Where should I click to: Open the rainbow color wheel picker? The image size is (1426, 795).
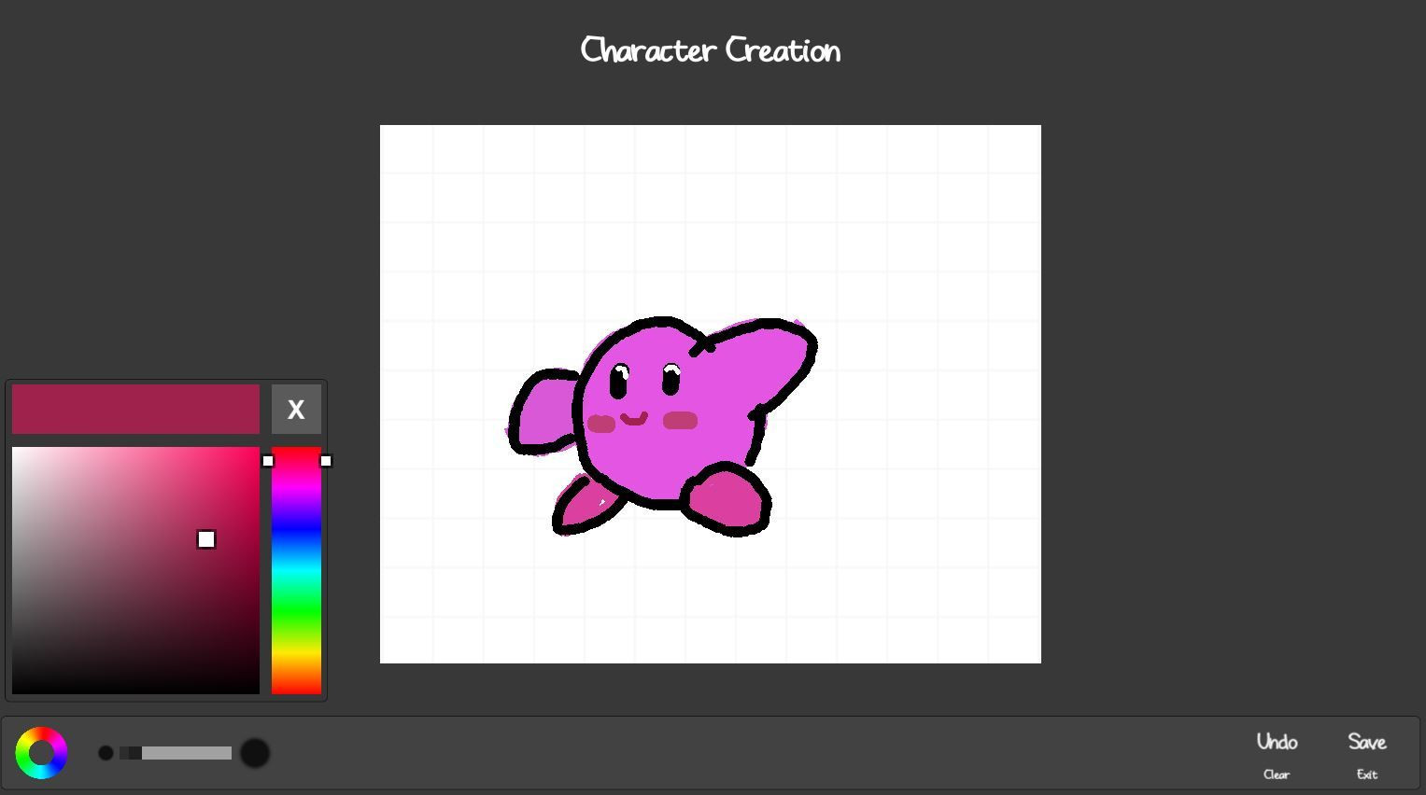(41, 753)
